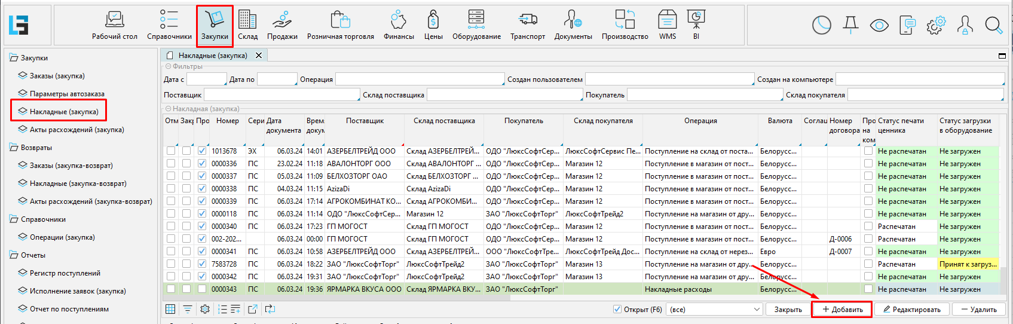Click the WMS module icon
The image size is (1013, 324).
point(668,25)
